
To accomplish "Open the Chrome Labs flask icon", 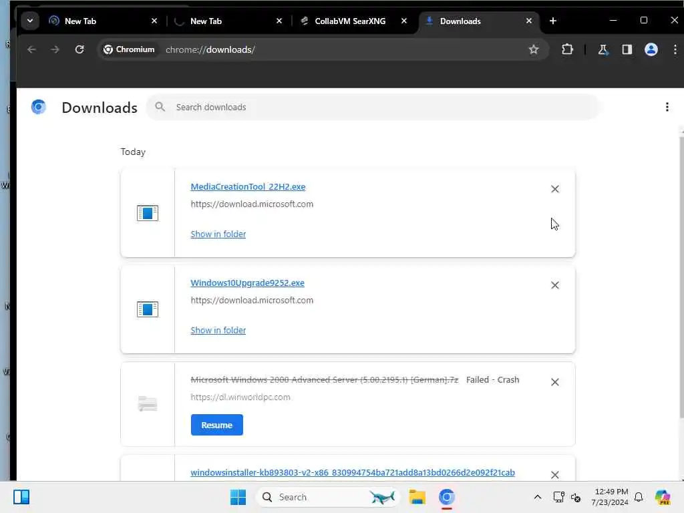I will (x=603, y=49).
